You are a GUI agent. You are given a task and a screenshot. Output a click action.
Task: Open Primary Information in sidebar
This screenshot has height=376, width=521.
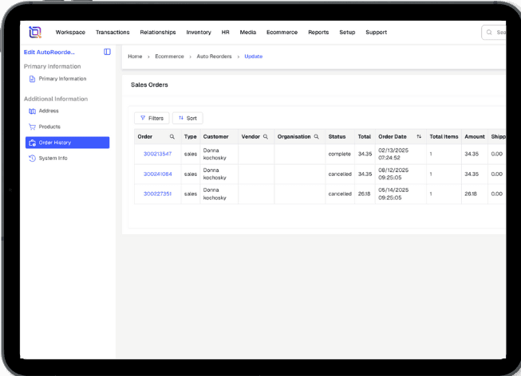[x=62, y=79]
